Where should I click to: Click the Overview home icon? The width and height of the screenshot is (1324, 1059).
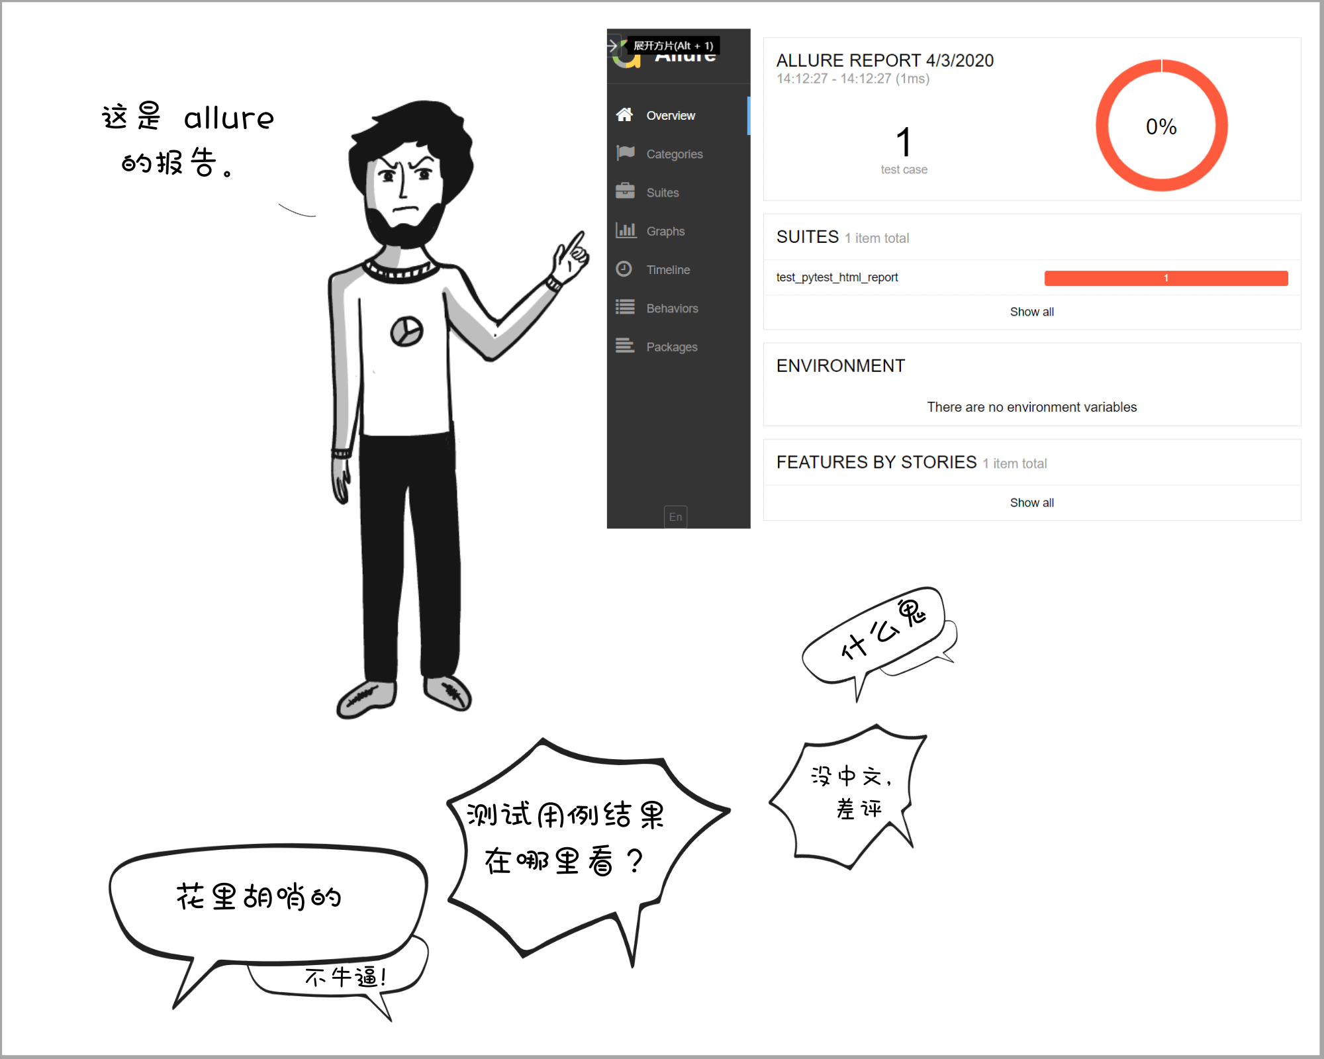tap(624, 115)
